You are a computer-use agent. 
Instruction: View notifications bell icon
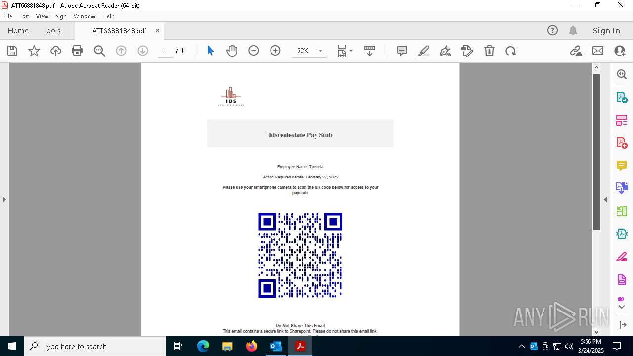click(x=573, y=31)
